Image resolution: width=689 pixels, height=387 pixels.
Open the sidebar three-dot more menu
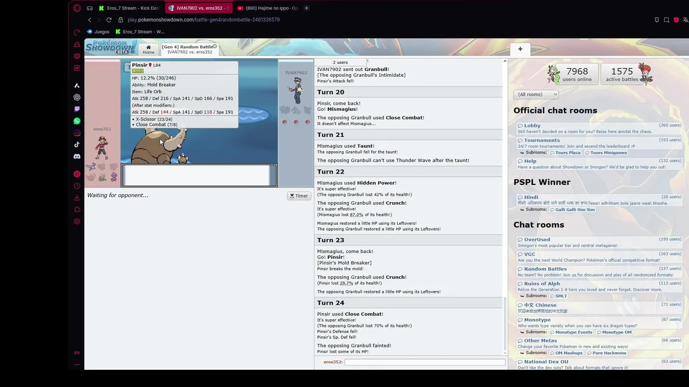[x=77, y=364]
